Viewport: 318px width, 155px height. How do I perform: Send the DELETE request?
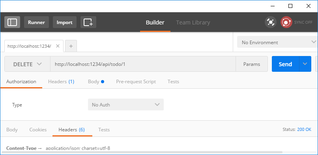click(x=285, y=64)
